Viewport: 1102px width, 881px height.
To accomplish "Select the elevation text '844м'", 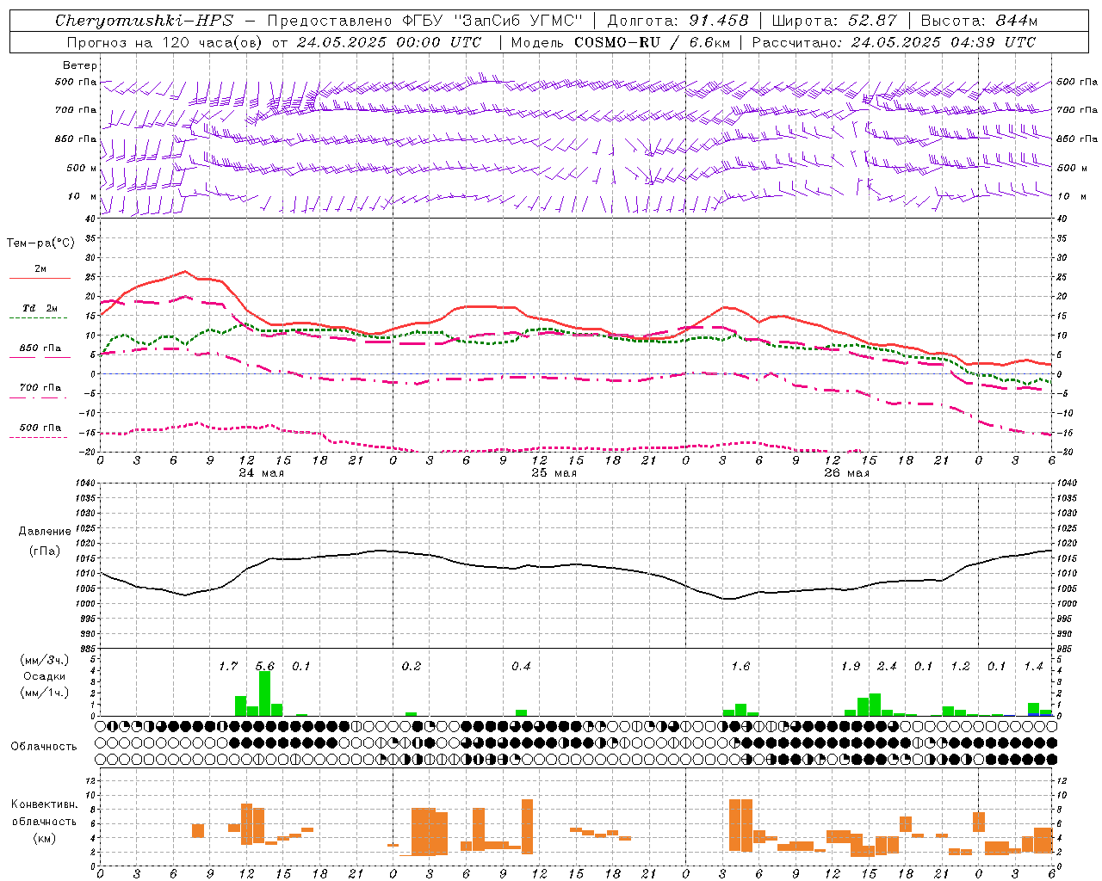I will [1017, 21].
